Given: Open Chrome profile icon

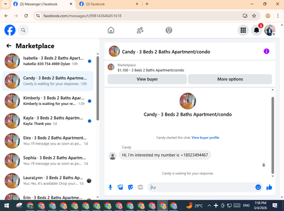Looking at the screenshot, I should [x=268, y=16].
